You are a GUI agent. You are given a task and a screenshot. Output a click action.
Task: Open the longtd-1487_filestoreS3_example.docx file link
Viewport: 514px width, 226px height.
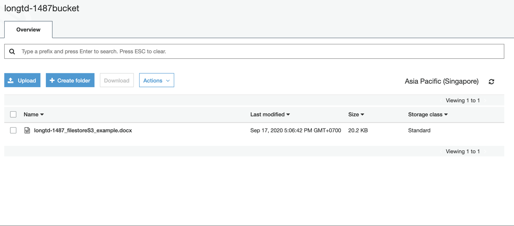tap(83, 130)
